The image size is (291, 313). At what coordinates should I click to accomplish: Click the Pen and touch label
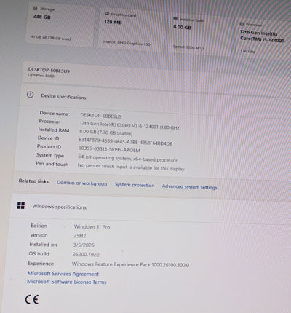tap(52, 164)
